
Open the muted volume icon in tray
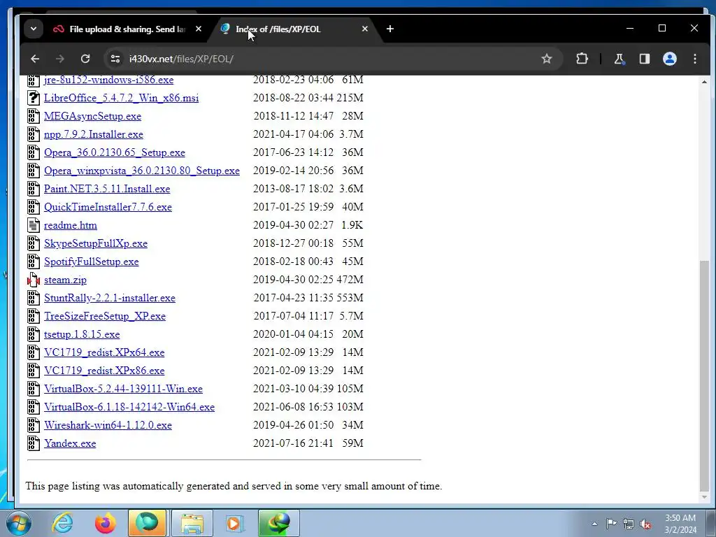click(645, 524)
